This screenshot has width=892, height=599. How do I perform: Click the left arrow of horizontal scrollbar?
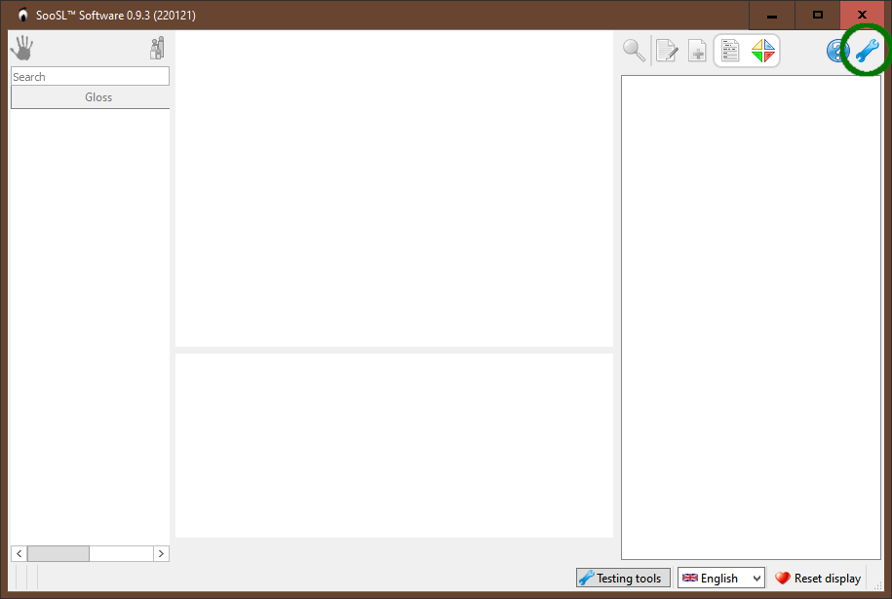(x=19, y=553)
